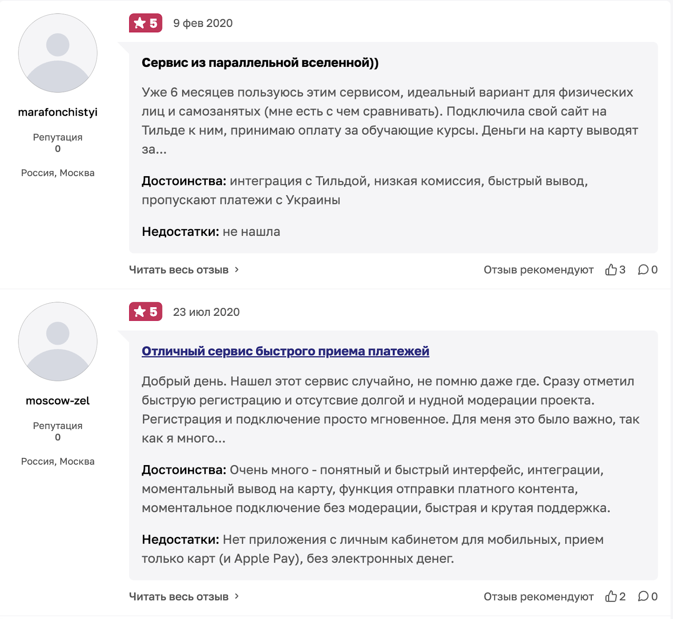
Task: Click 'Читать весь отзыв' under the first review
Action: click(179, 270)
